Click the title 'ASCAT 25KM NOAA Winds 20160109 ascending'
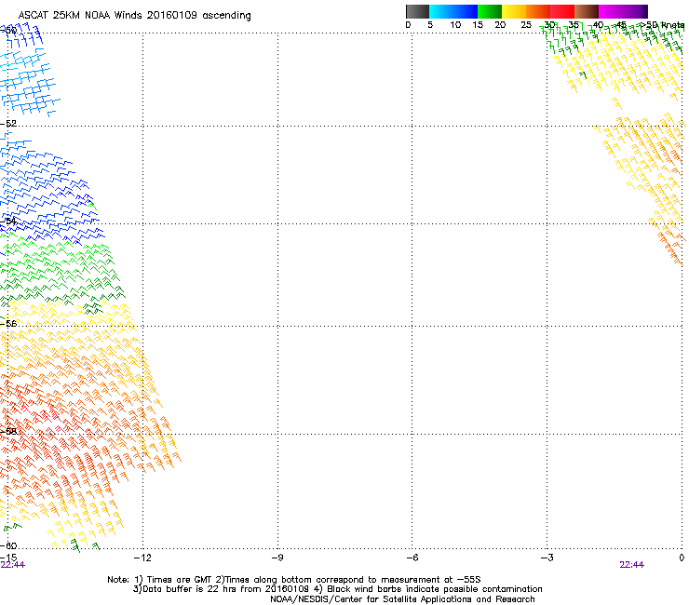Screen dimensions: 689x605 134,16
